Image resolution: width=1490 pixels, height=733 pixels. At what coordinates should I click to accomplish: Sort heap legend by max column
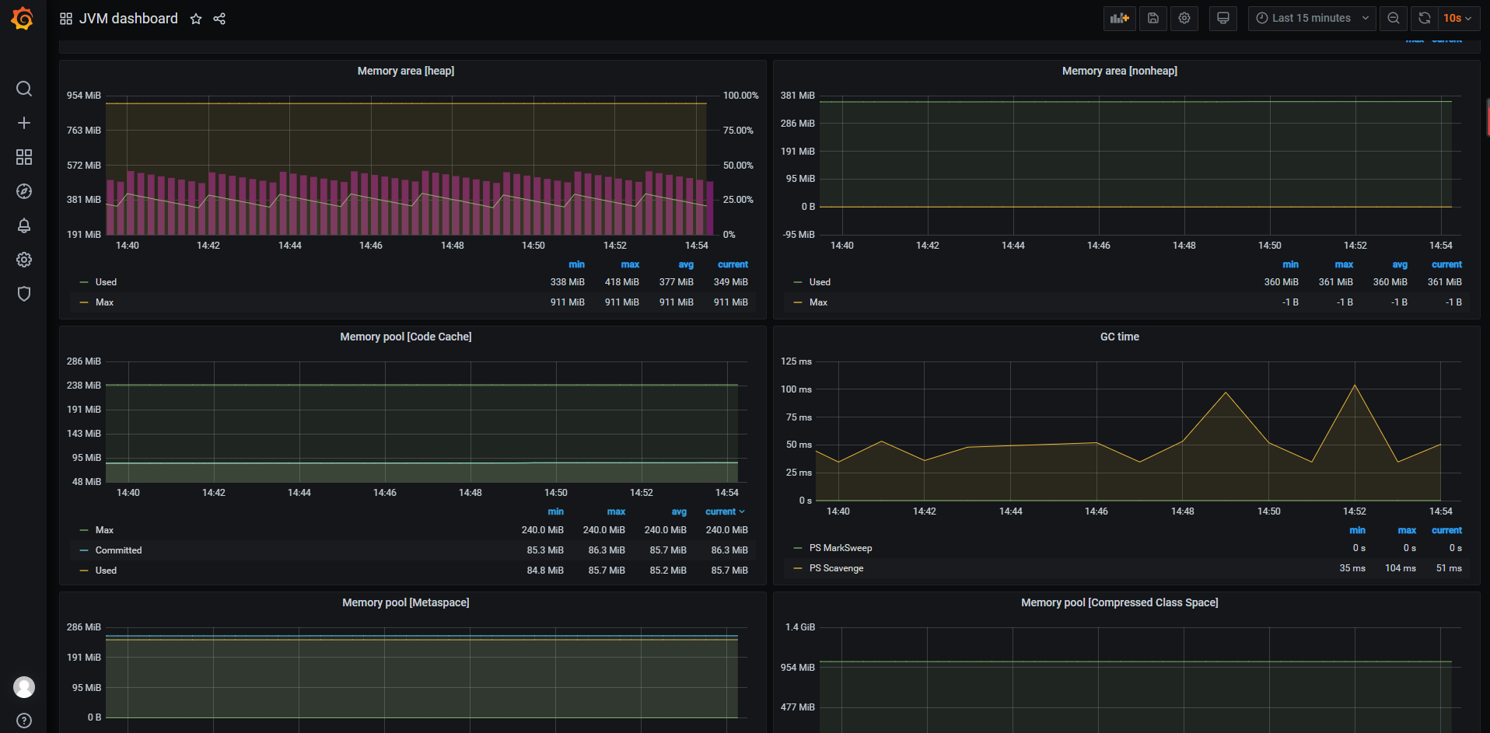pyautogui.click(x=630, y=264)
